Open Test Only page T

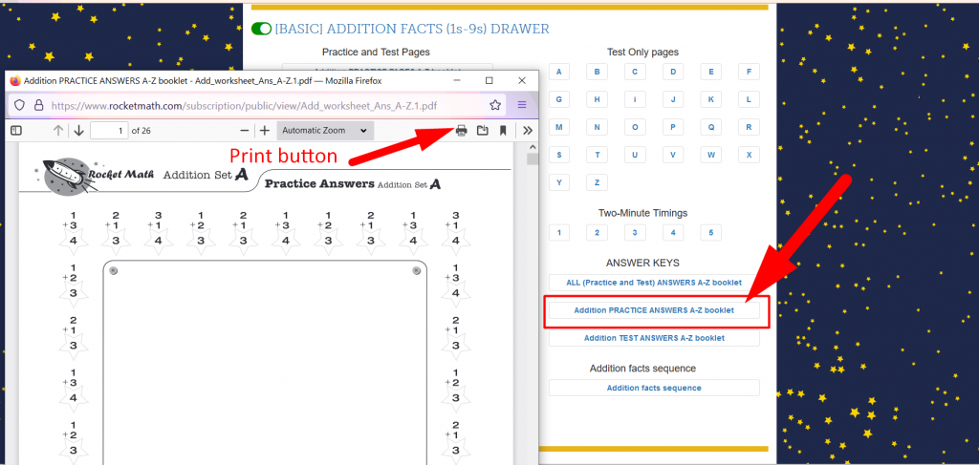[x=597, y=155]
